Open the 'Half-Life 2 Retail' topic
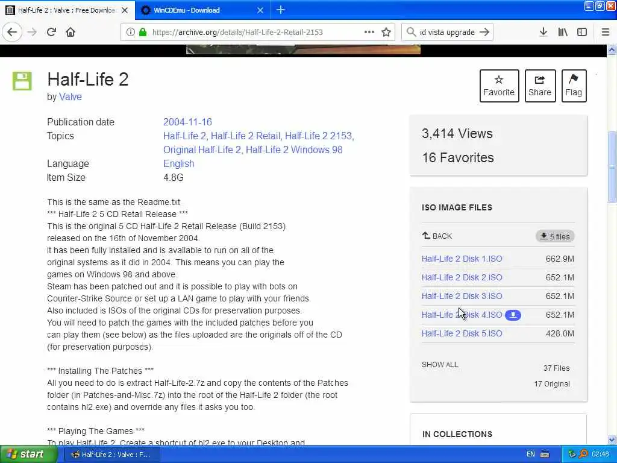Viewport: 617px width, 463px height. [x=246, y=136]
